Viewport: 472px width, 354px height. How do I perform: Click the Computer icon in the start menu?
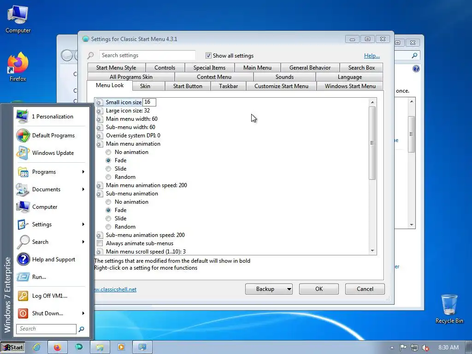pyautogui.click(x=23, y=207)
